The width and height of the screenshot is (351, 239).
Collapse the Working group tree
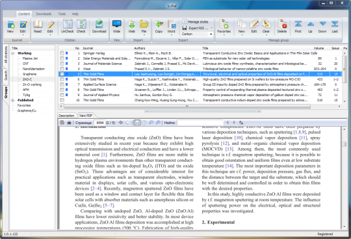[x=13, y=53]
